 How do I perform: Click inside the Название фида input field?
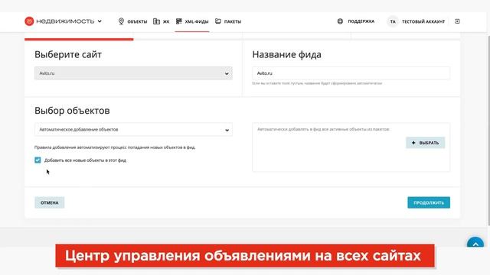point(351,73)
